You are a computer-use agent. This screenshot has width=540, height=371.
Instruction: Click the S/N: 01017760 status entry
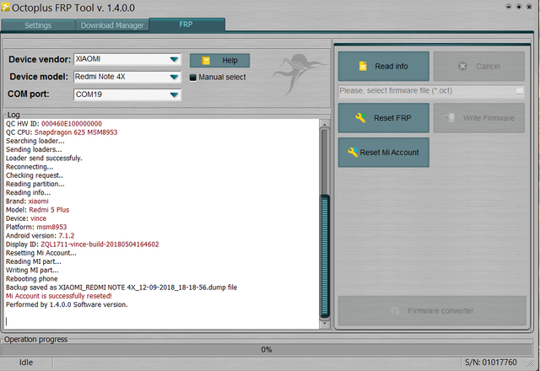point(491,363)
